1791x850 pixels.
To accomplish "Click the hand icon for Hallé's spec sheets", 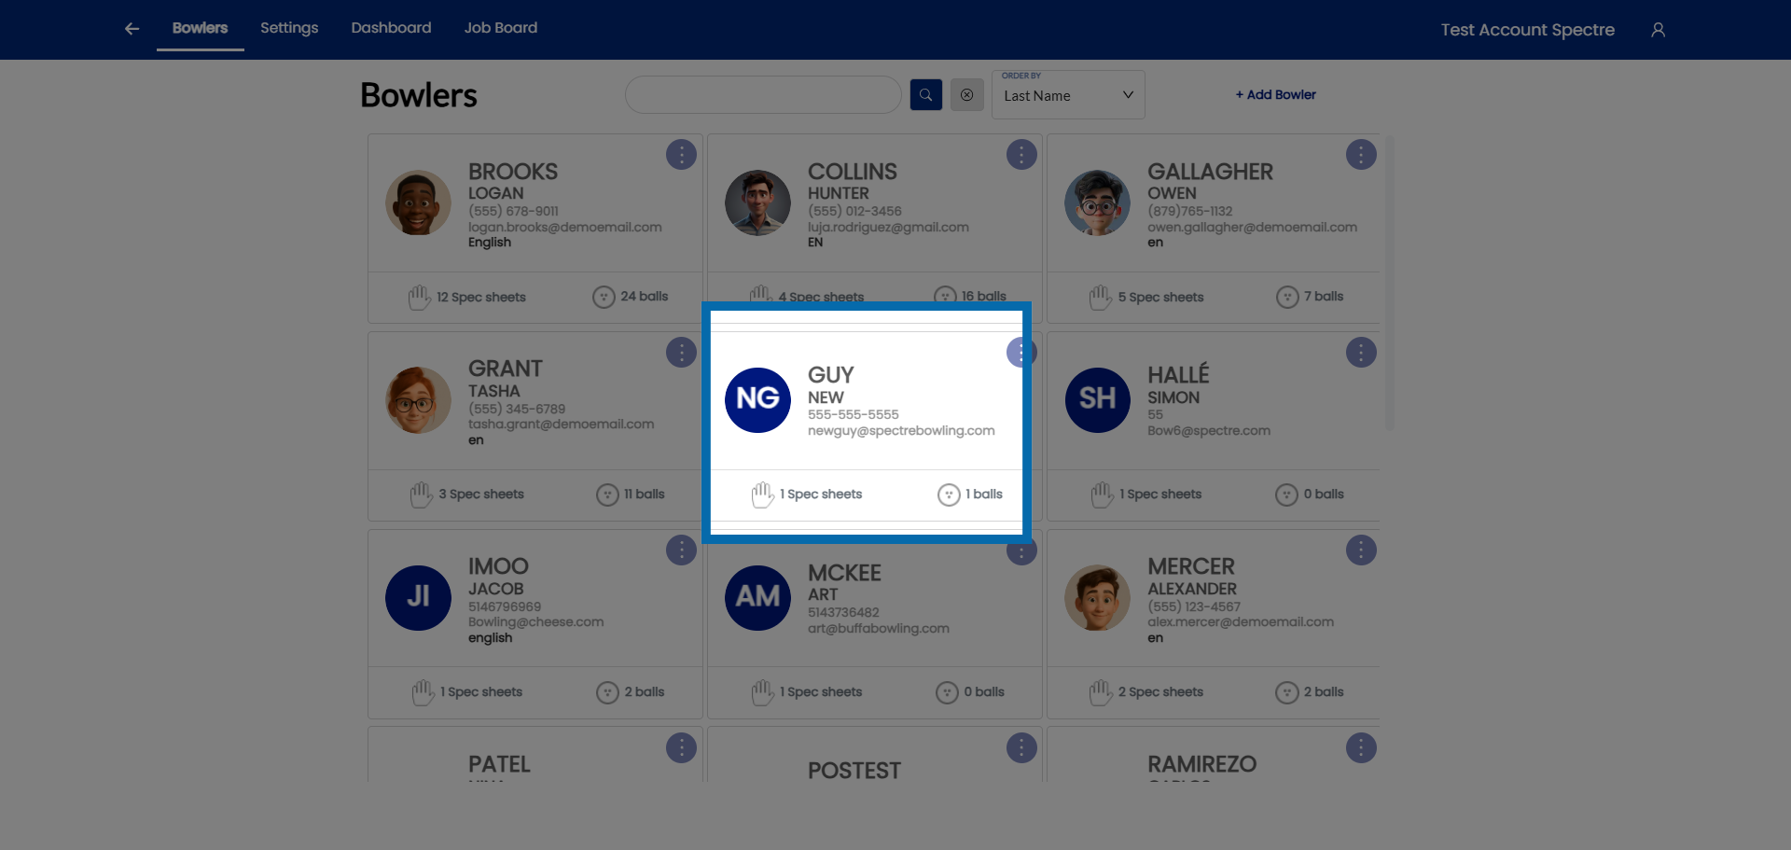I will pos(1103,495).
